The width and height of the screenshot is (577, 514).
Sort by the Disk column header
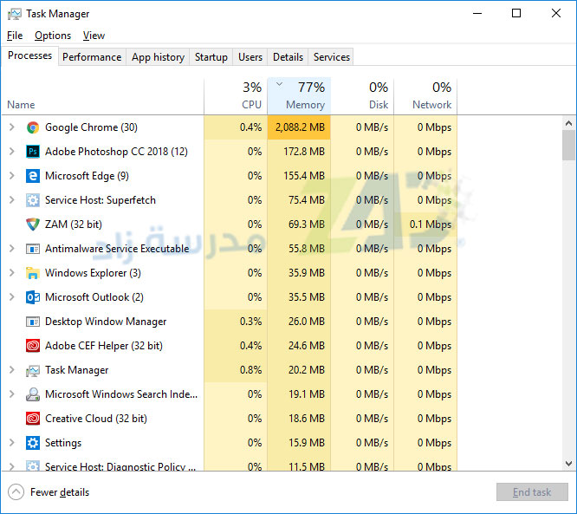(362, 95)
